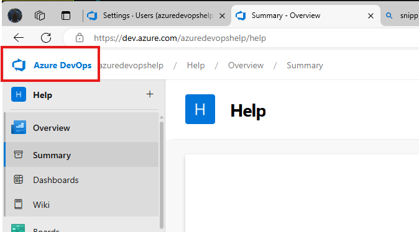The image size is (419, 232).
Task: Open the Help project name in sidebar
Action: (x=42, y=95)
